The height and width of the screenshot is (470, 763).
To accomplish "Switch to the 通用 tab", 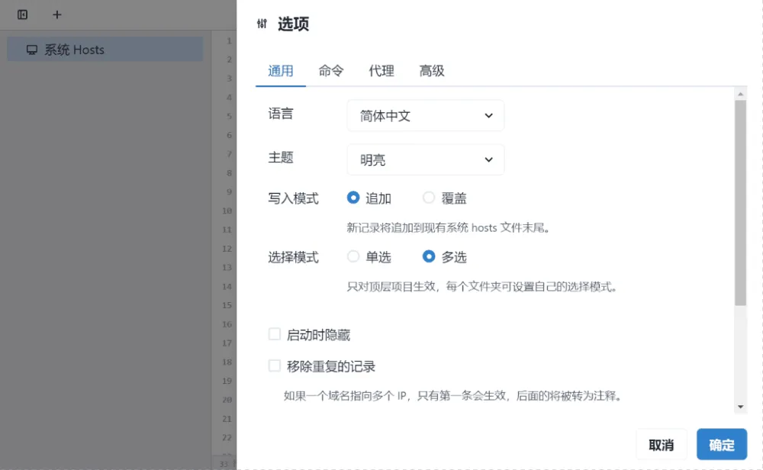I will 280,71.
